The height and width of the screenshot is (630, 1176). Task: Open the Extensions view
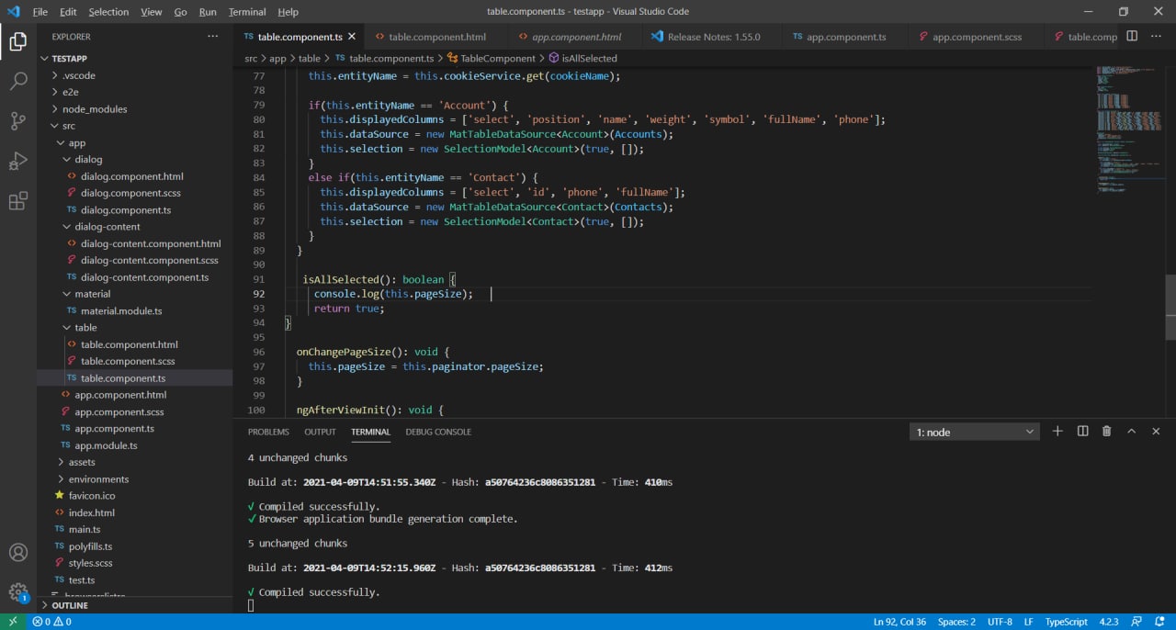pyautogui.click(x=18, y=202)
